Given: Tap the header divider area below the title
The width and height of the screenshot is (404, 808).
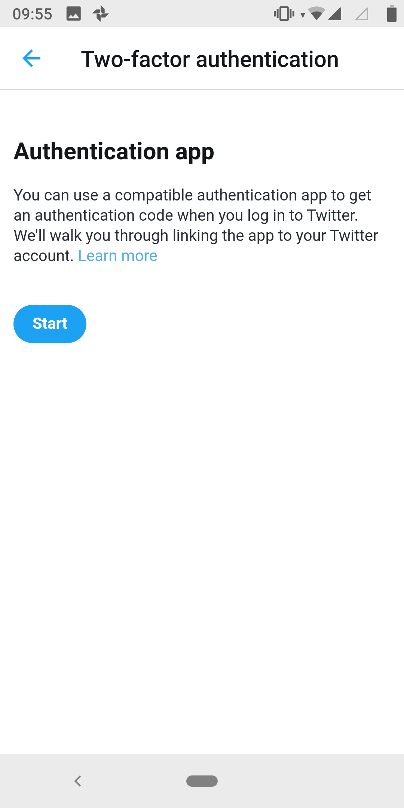Looking at the screenshot, I should click(x=202, y=89).
